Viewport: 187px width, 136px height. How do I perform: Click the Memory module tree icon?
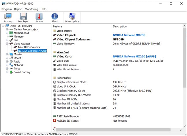pos(11,36)
